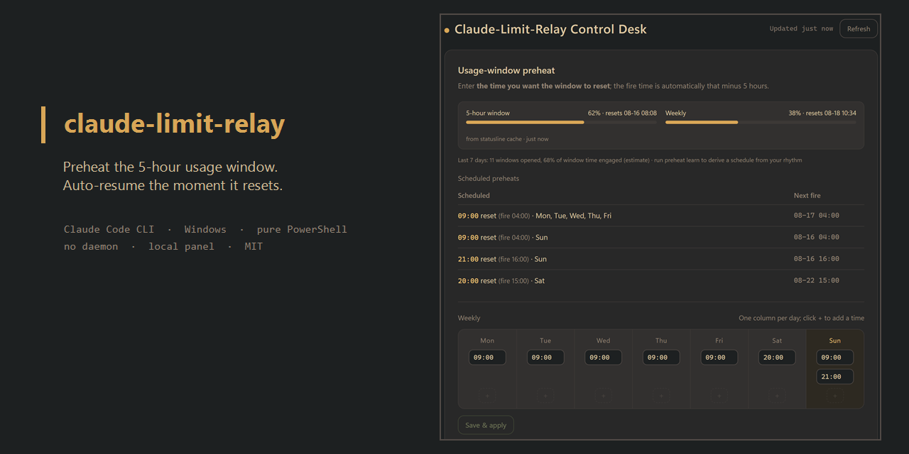The width and height of the screenshot is (909, 454).
Task: Click the Next fire column header
Action: point(807,196)
